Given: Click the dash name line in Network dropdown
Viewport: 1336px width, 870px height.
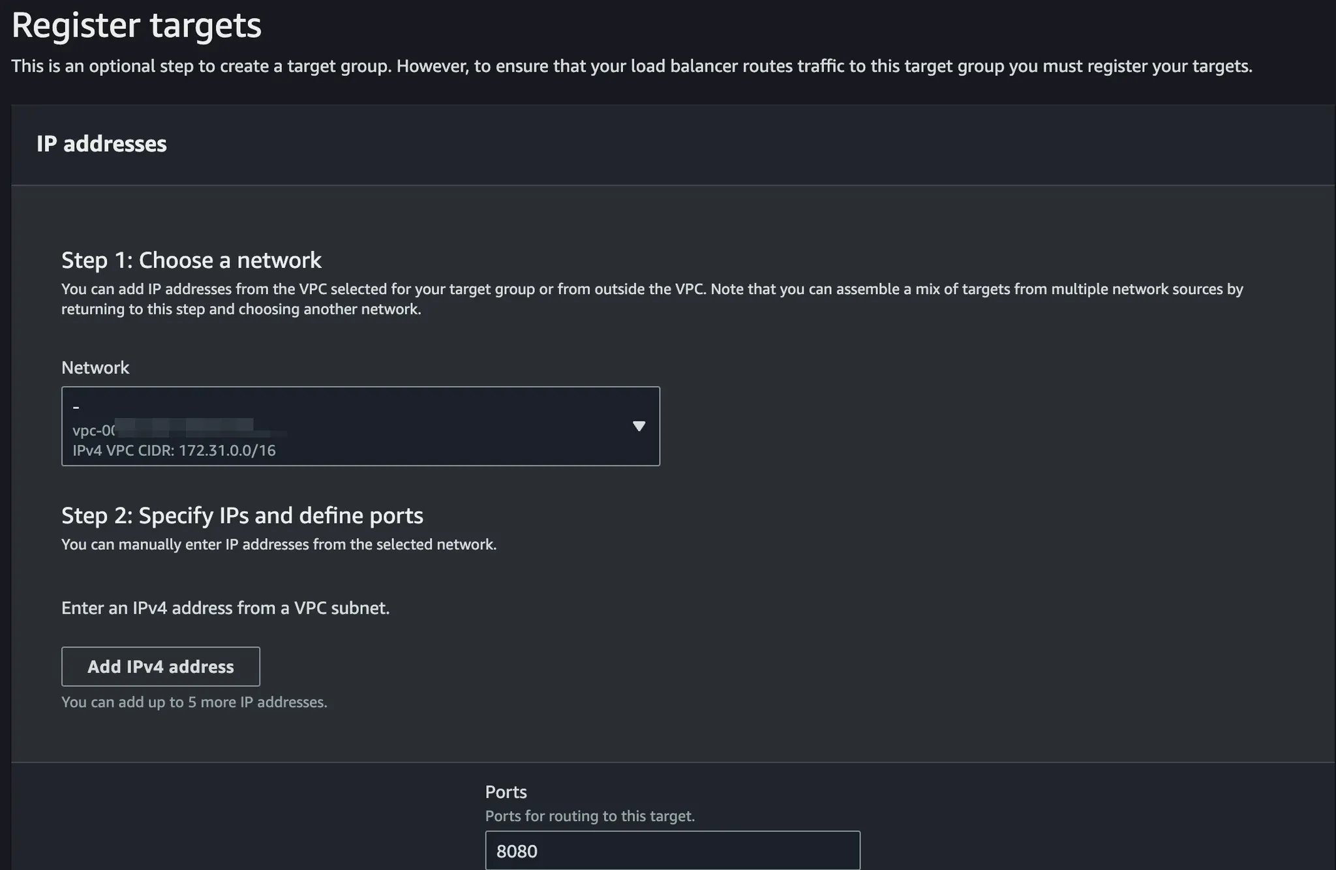Looking at the screenshot, I should coord(76,408).
